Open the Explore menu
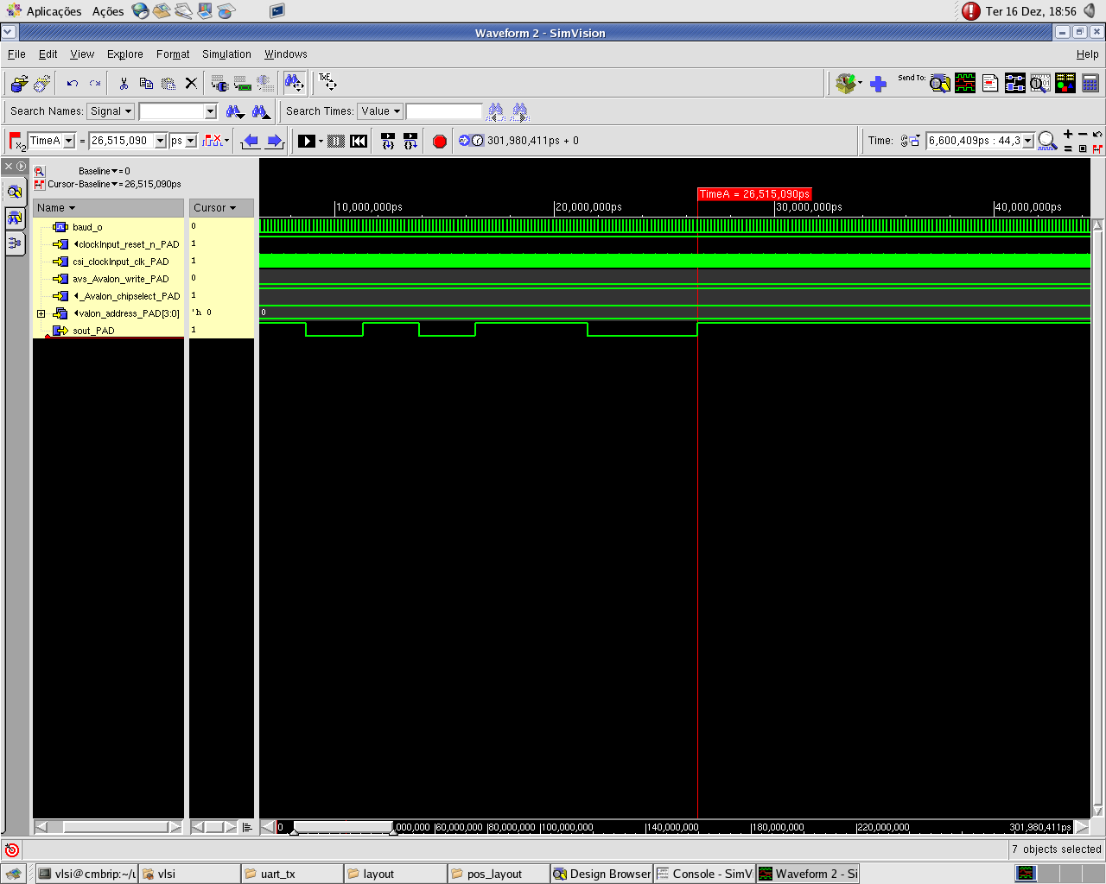The image size is (1106, 884). [125, 54]
